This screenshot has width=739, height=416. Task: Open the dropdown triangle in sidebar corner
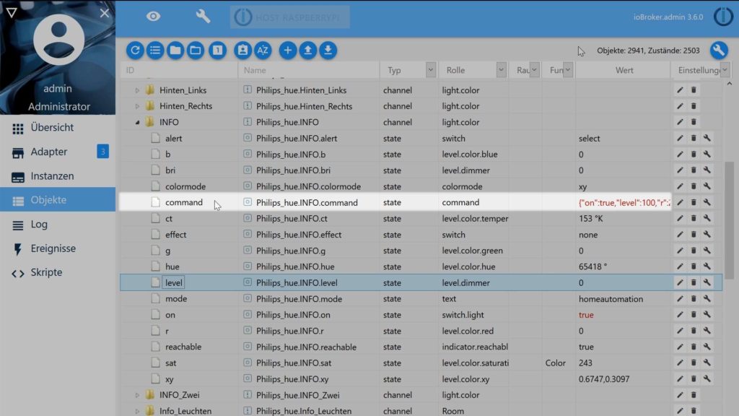[12, 13]
